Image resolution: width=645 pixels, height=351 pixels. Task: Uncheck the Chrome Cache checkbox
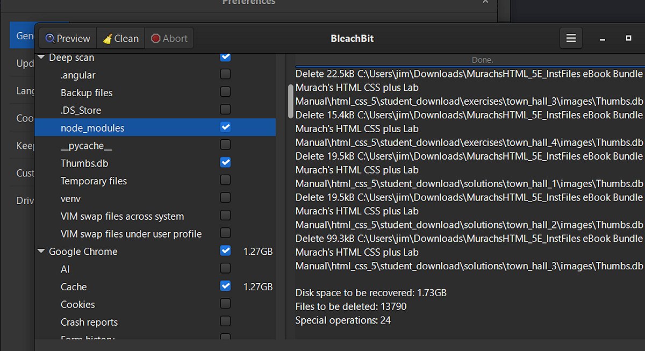pyautogui.click(x=226, y=286)
